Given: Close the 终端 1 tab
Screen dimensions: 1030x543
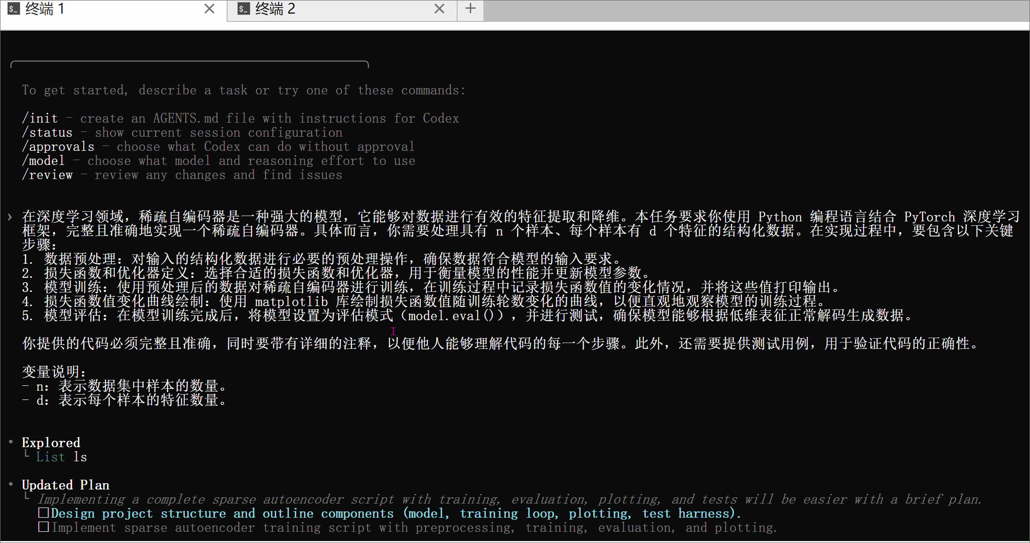Looking at the screenshot, I should pos(209,9).
